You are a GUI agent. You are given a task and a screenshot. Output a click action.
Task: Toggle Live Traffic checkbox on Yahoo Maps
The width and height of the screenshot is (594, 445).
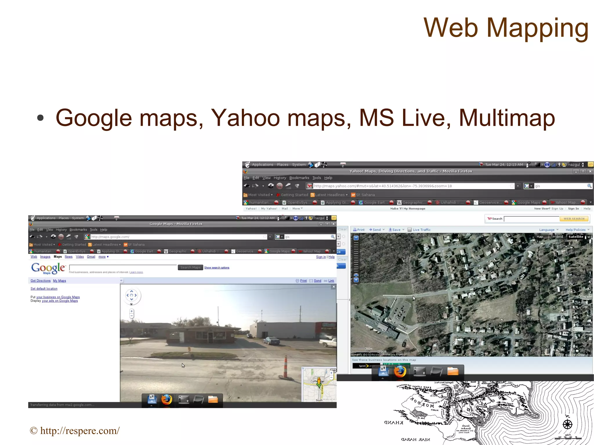(410, 230)
